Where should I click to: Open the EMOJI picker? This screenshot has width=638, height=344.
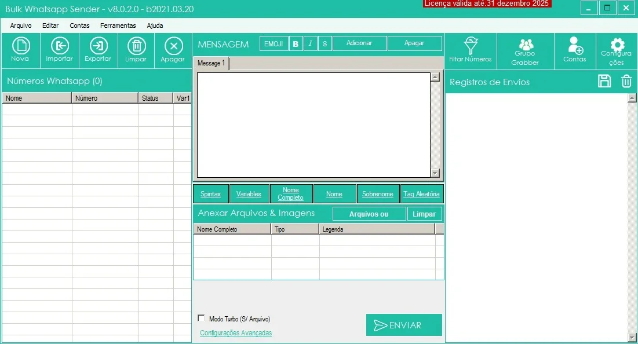tap(274, 43)
